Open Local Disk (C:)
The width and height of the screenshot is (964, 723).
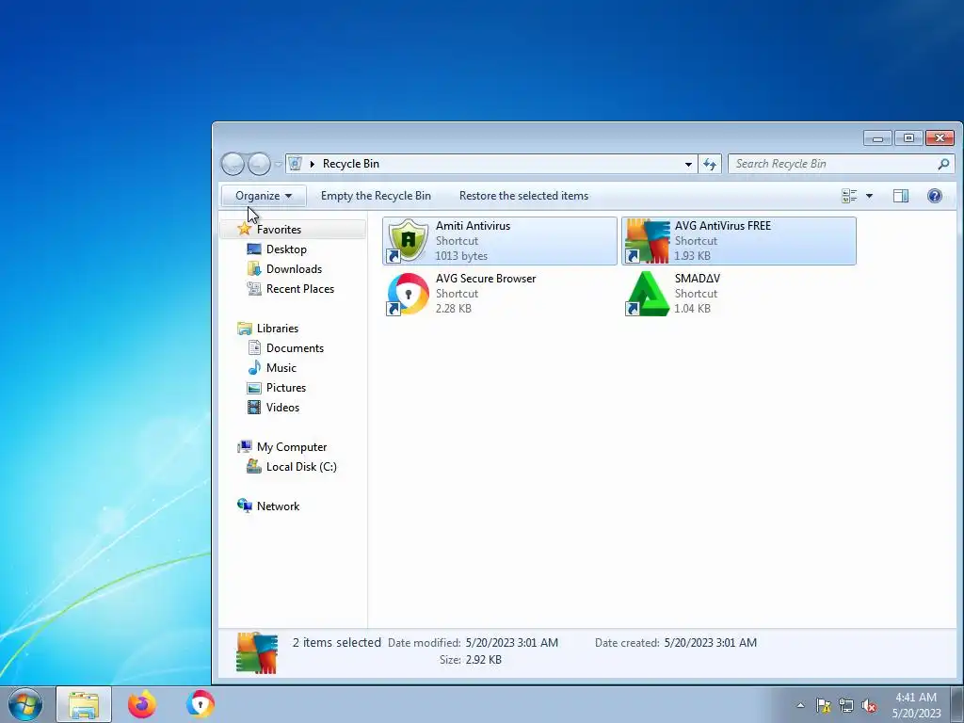(x=301, y=467)
